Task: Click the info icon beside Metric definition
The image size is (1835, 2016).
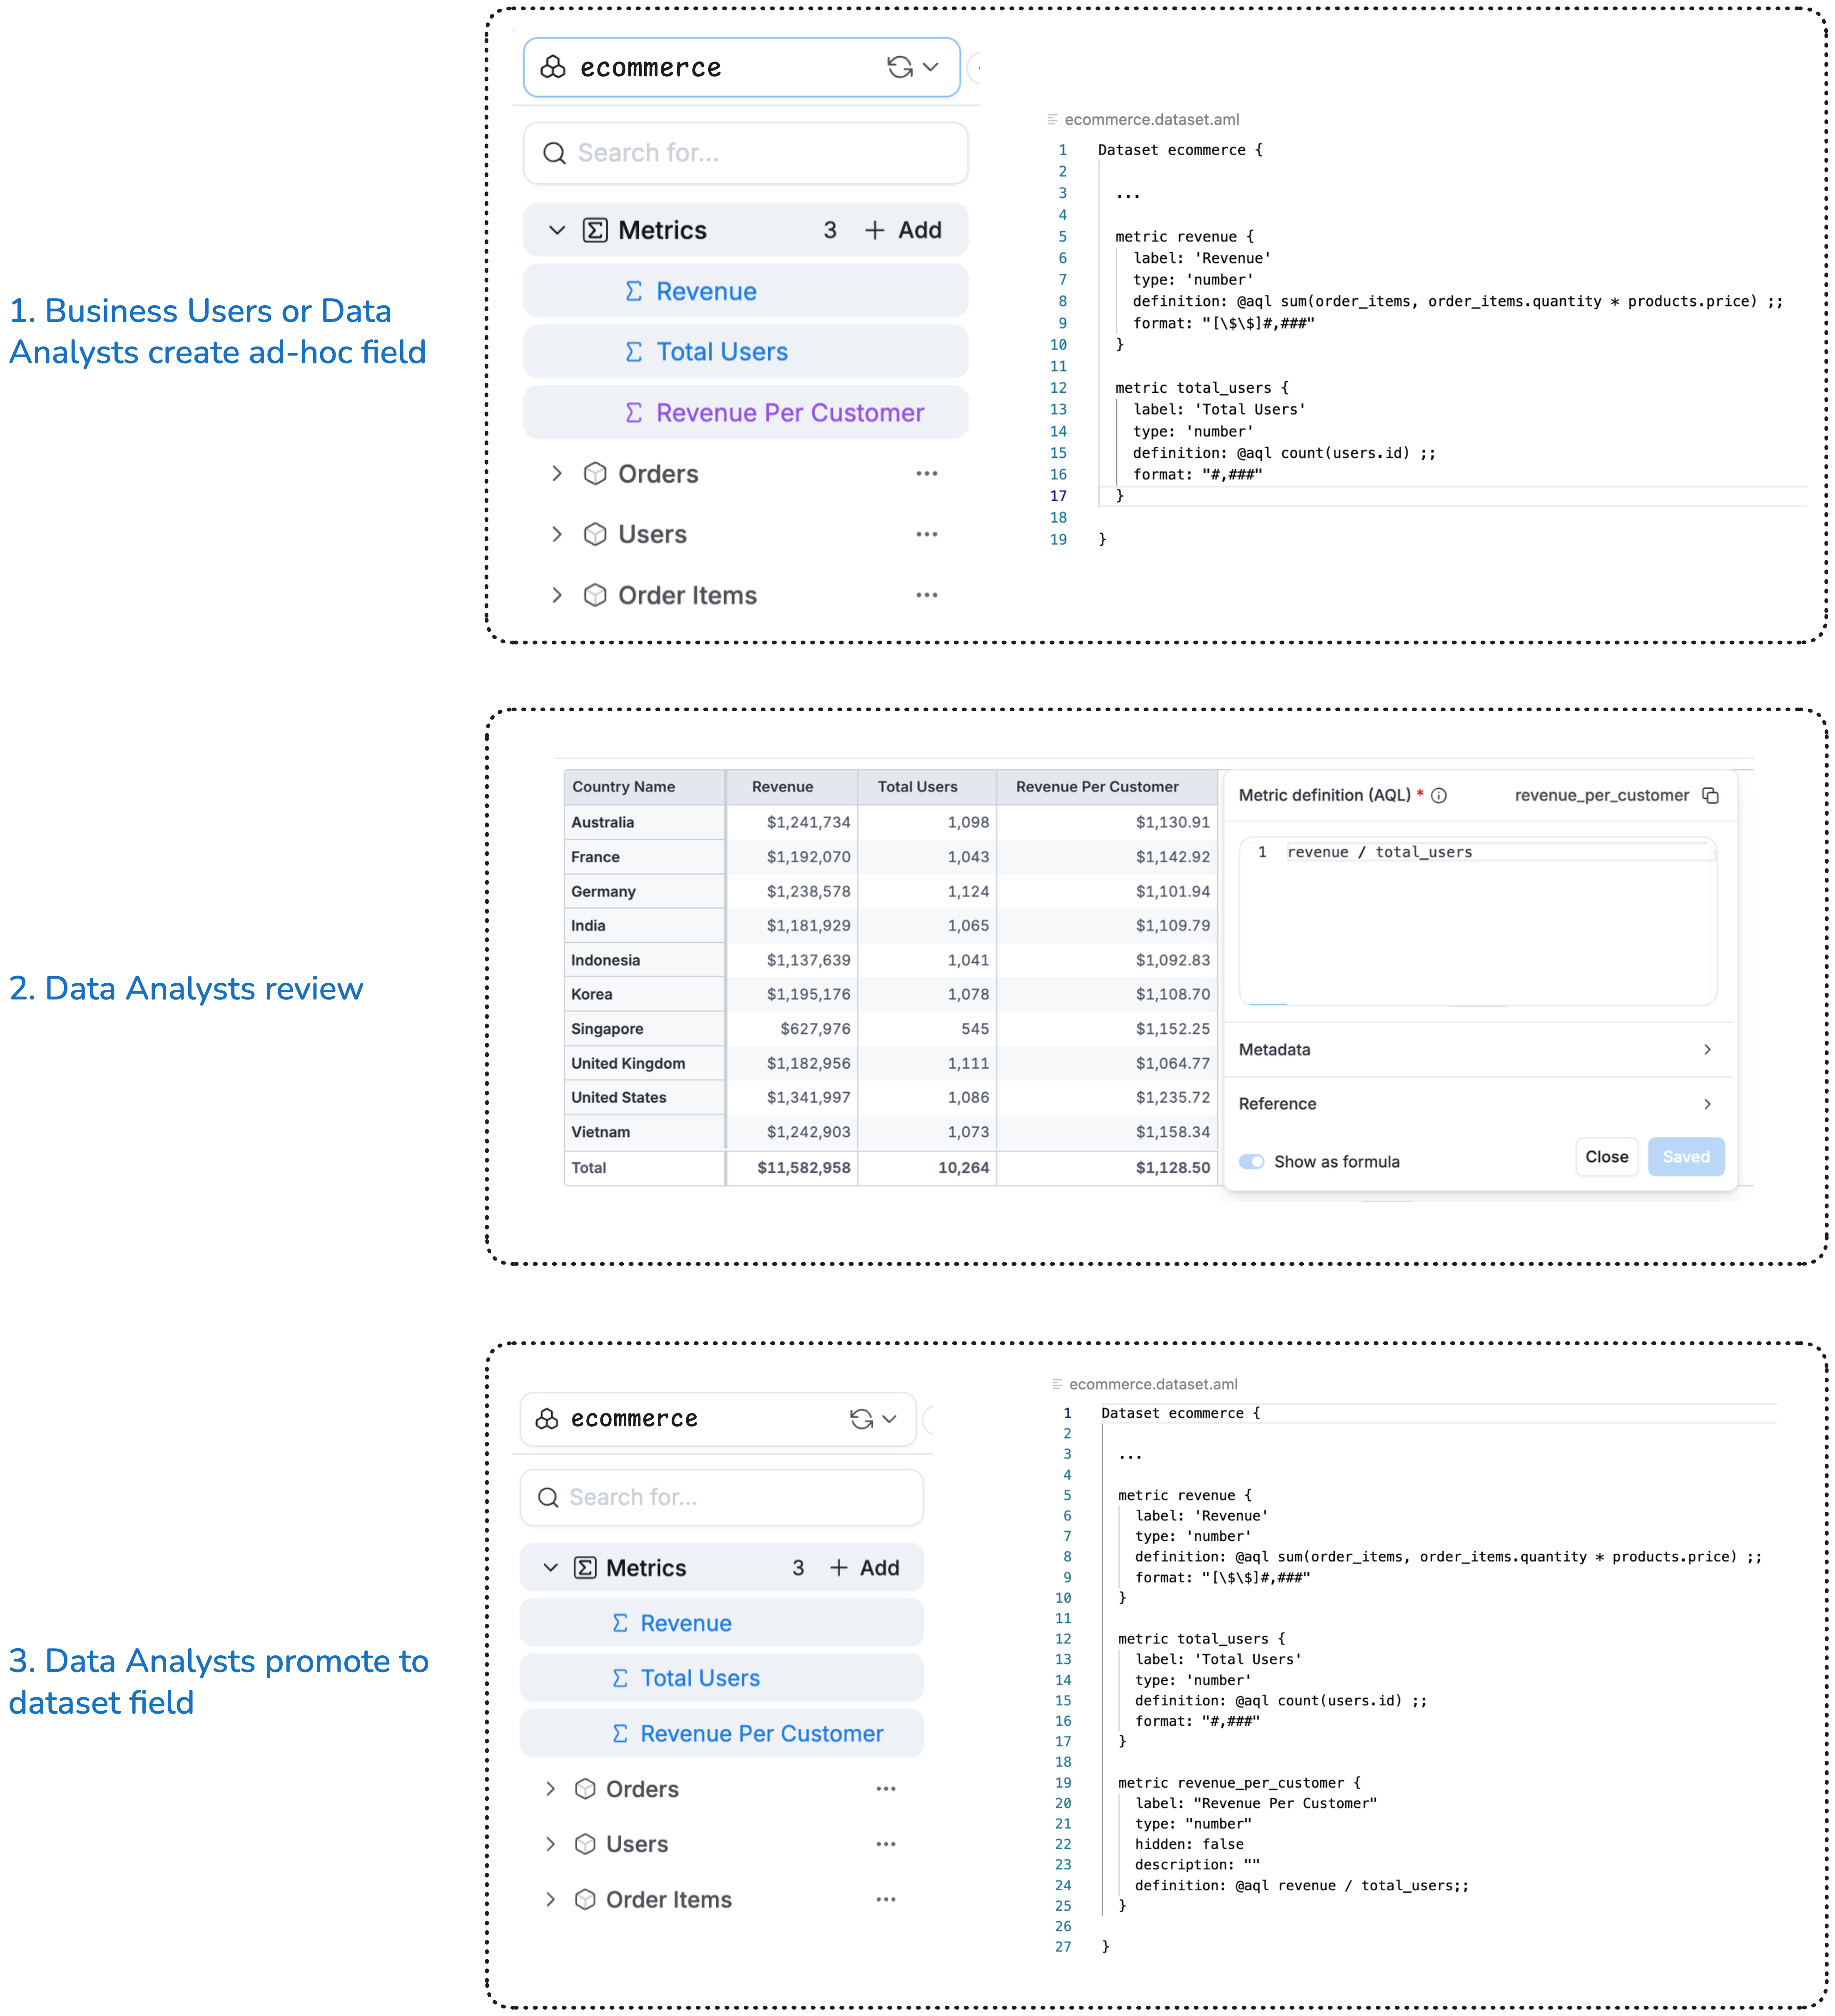Action: 1439,796
